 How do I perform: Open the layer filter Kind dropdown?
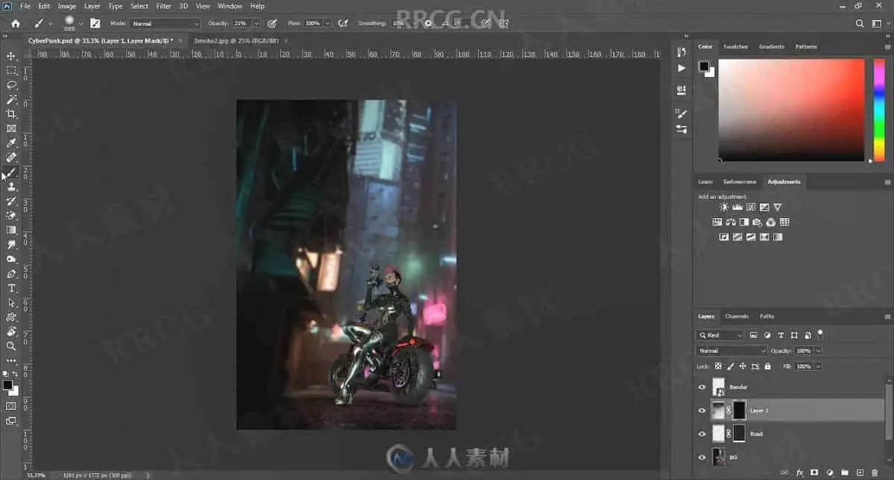click(x=720, y=336)
